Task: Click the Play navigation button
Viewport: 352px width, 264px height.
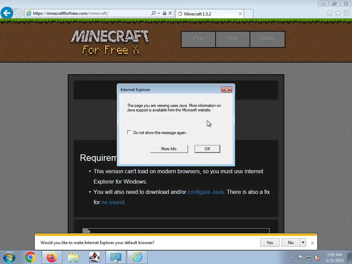Action: tap(198, 39)
